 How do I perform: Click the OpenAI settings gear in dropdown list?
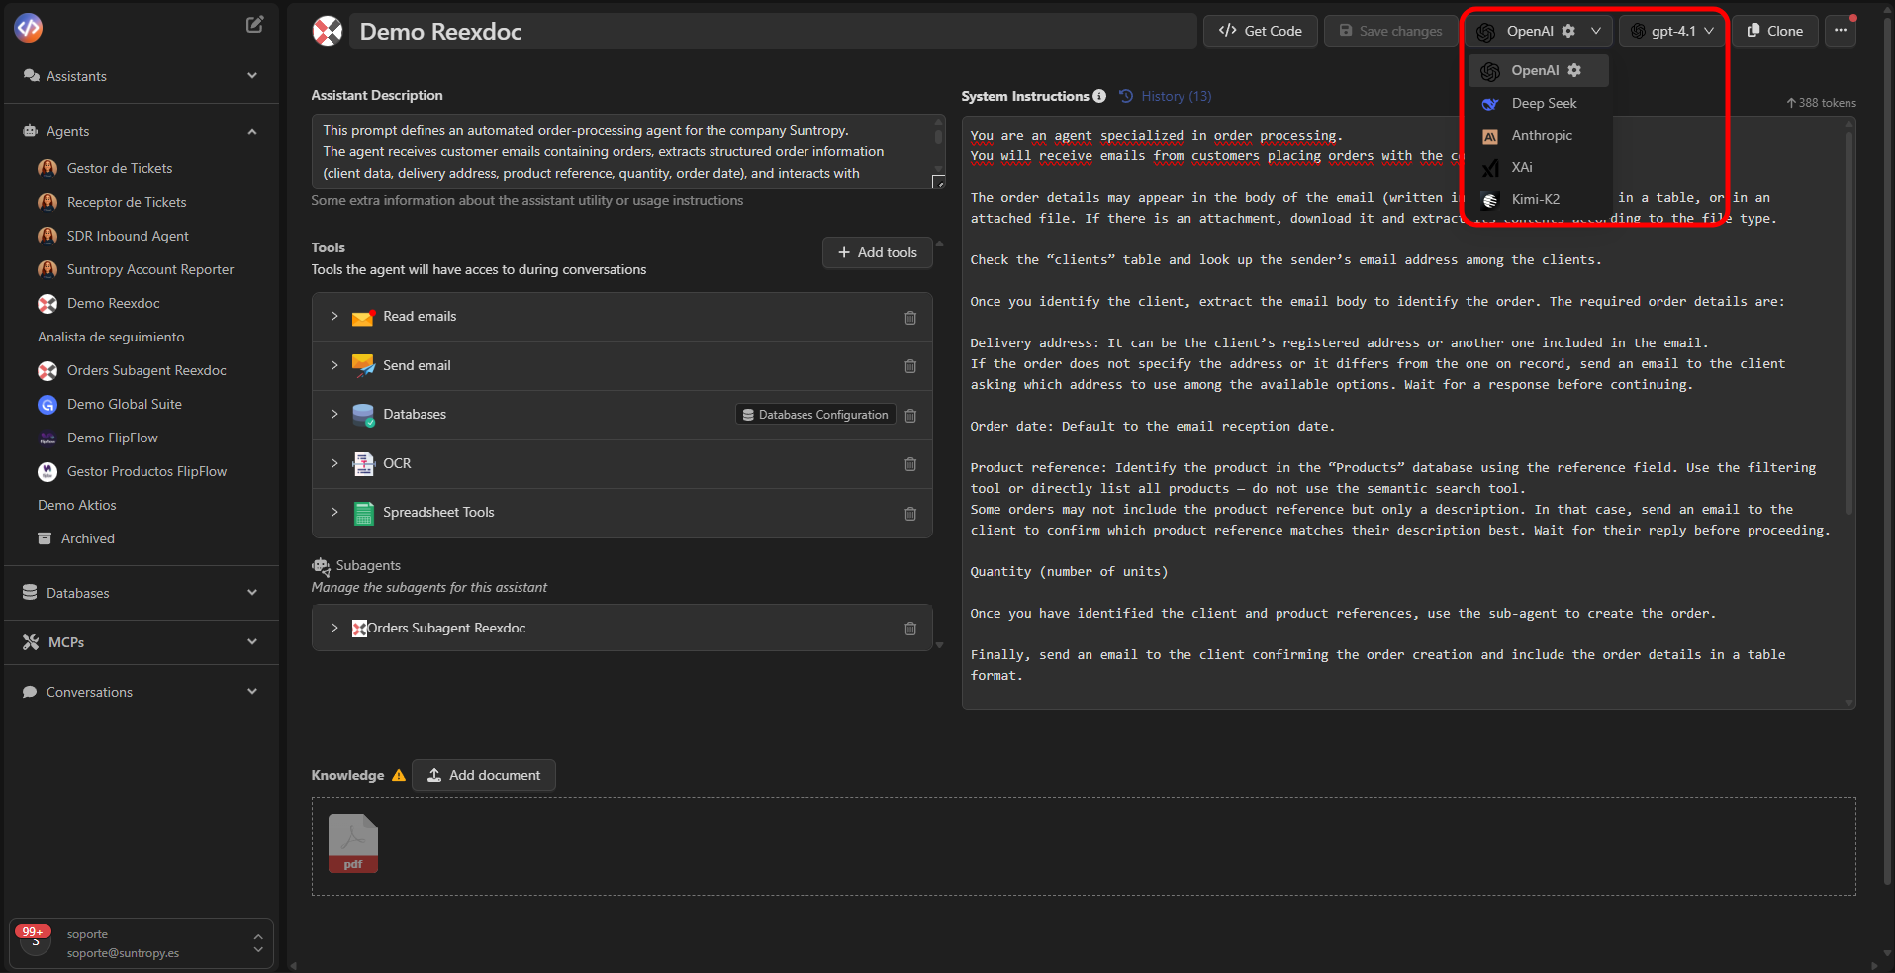pos(1574,70)
